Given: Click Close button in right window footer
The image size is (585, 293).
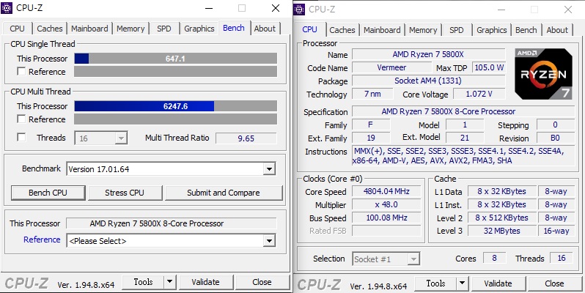Looking at the screenshot, I should click(x=554, y=283).
